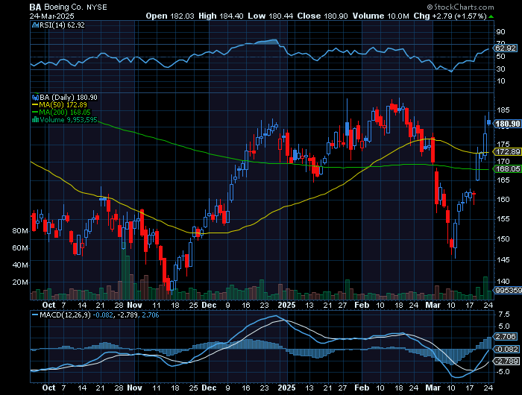Image resolution: width=522 pixels, height=395 pixels.
Task: Click the 2025 label under the price chart
Action: click(x=286, y=305)
